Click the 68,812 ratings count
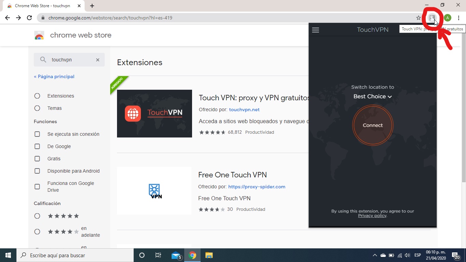This screenshot has height=262, width=466. pos(235,132)
